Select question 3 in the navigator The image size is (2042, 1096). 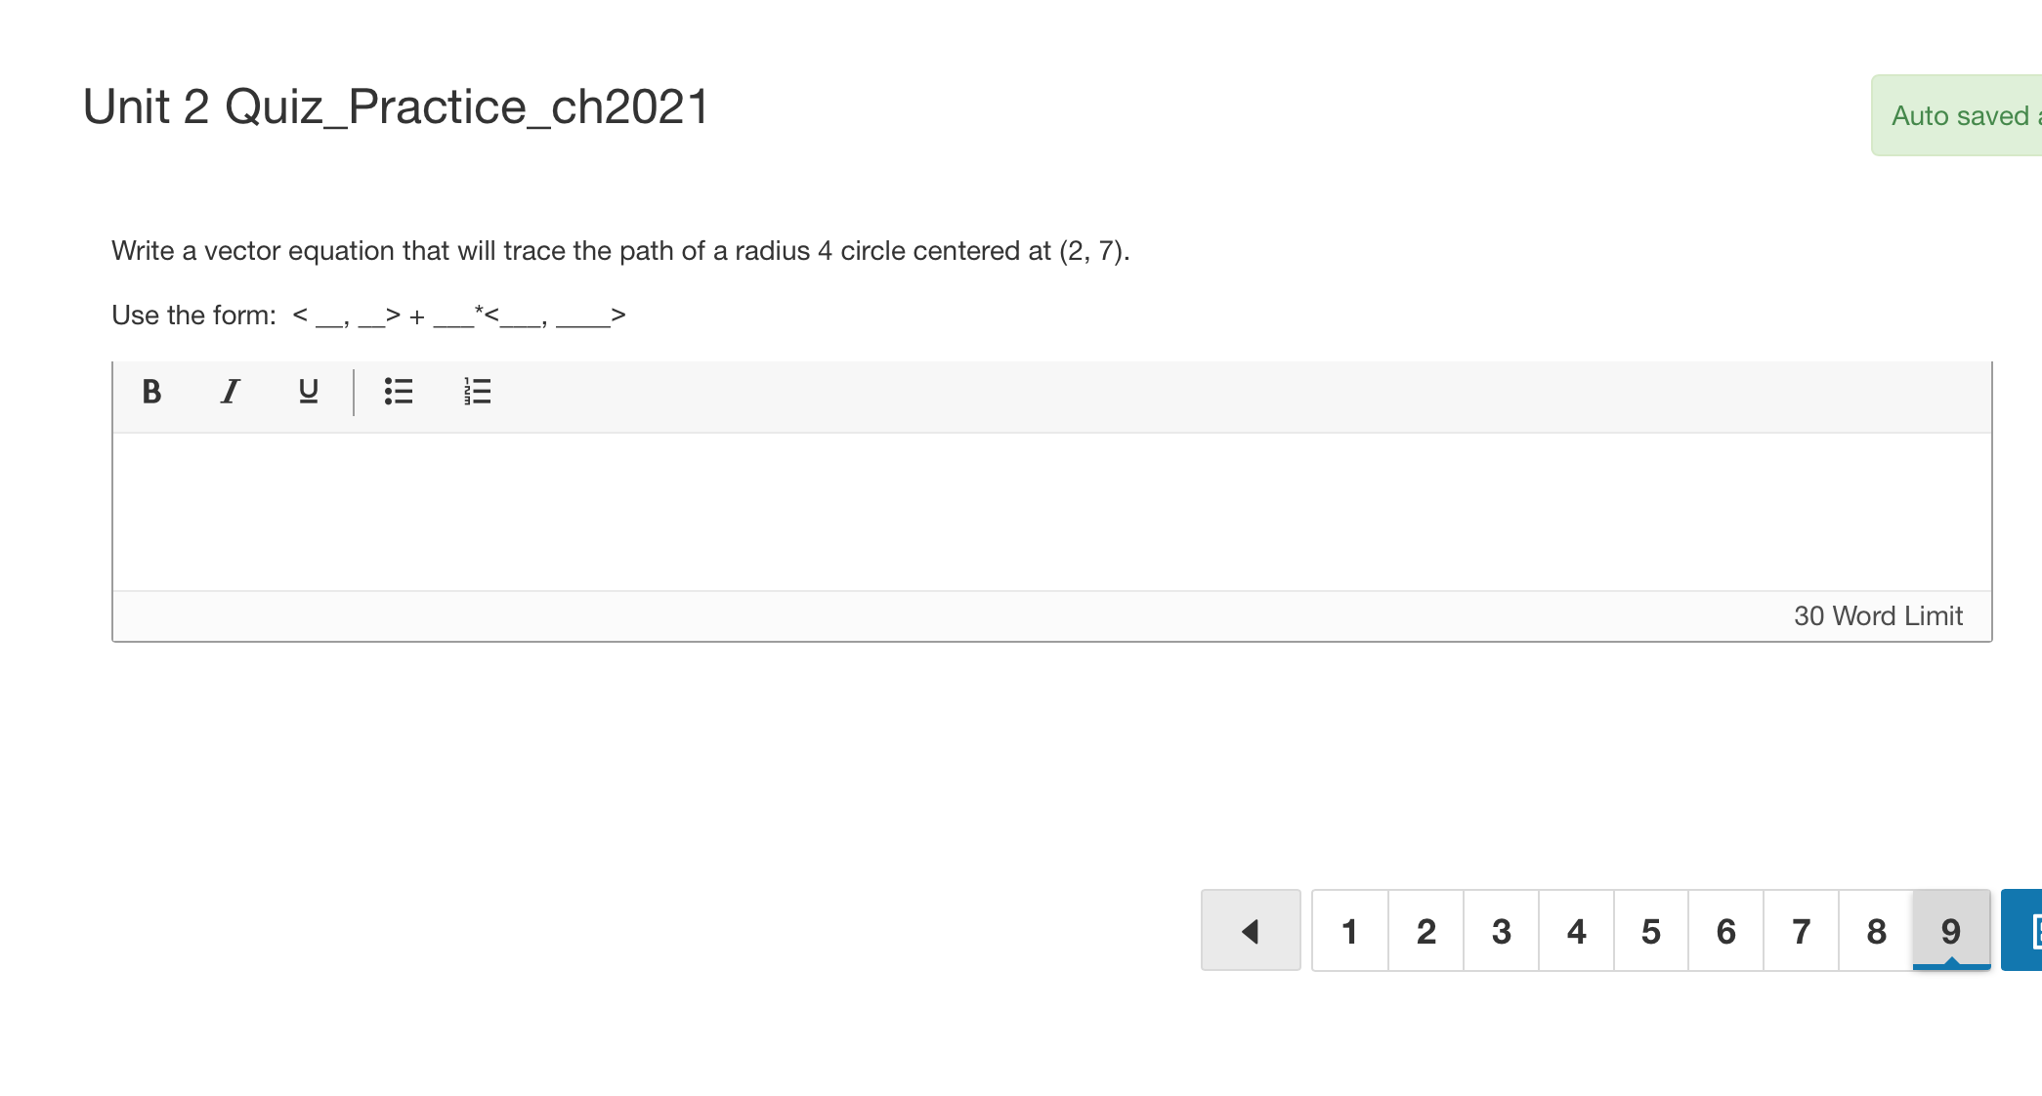tap(1501, 931)
